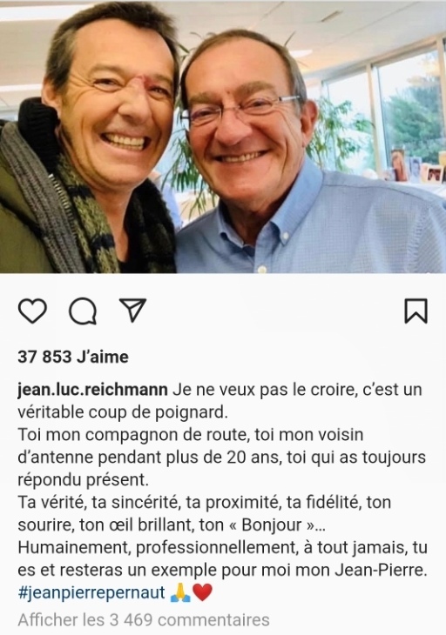Show all comments via Afficher les 3 469 commentaires
446x635 pixels.
click(x=144, y=620)
